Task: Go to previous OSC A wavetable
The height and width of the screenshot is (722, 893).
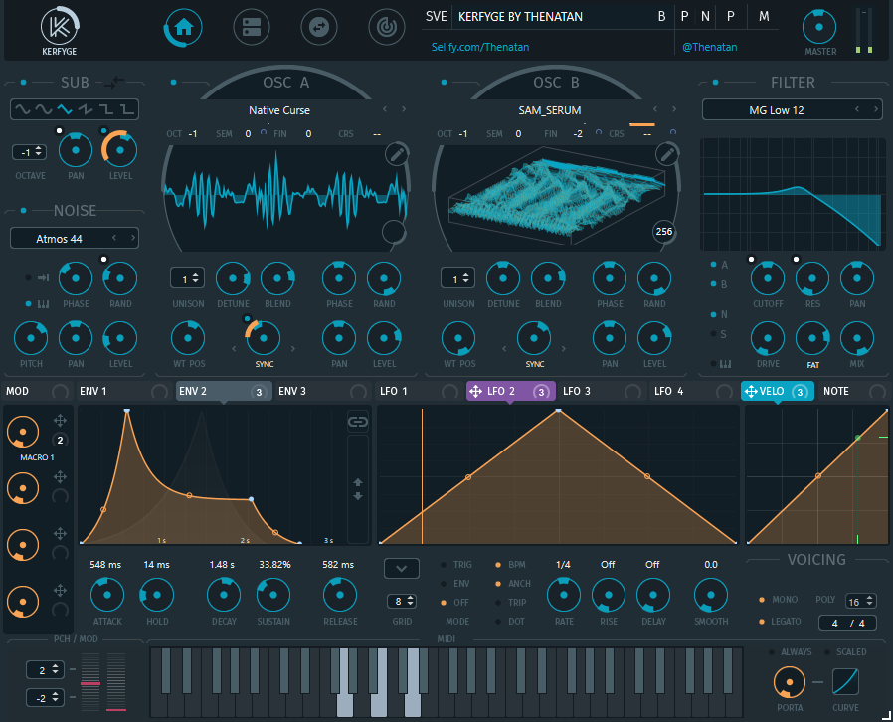Action: coord(385,109)
